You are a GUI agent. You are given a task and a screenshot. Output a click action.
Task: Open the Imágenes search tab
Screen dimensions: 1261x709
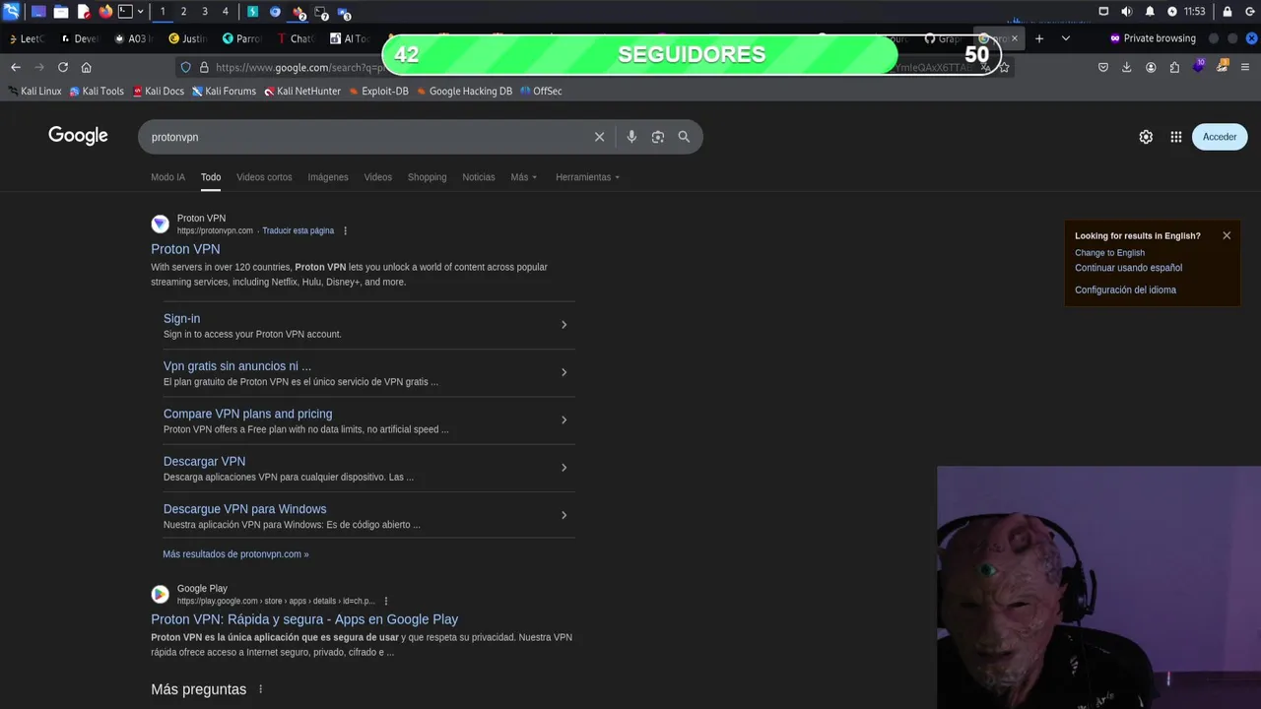point(328,177)
